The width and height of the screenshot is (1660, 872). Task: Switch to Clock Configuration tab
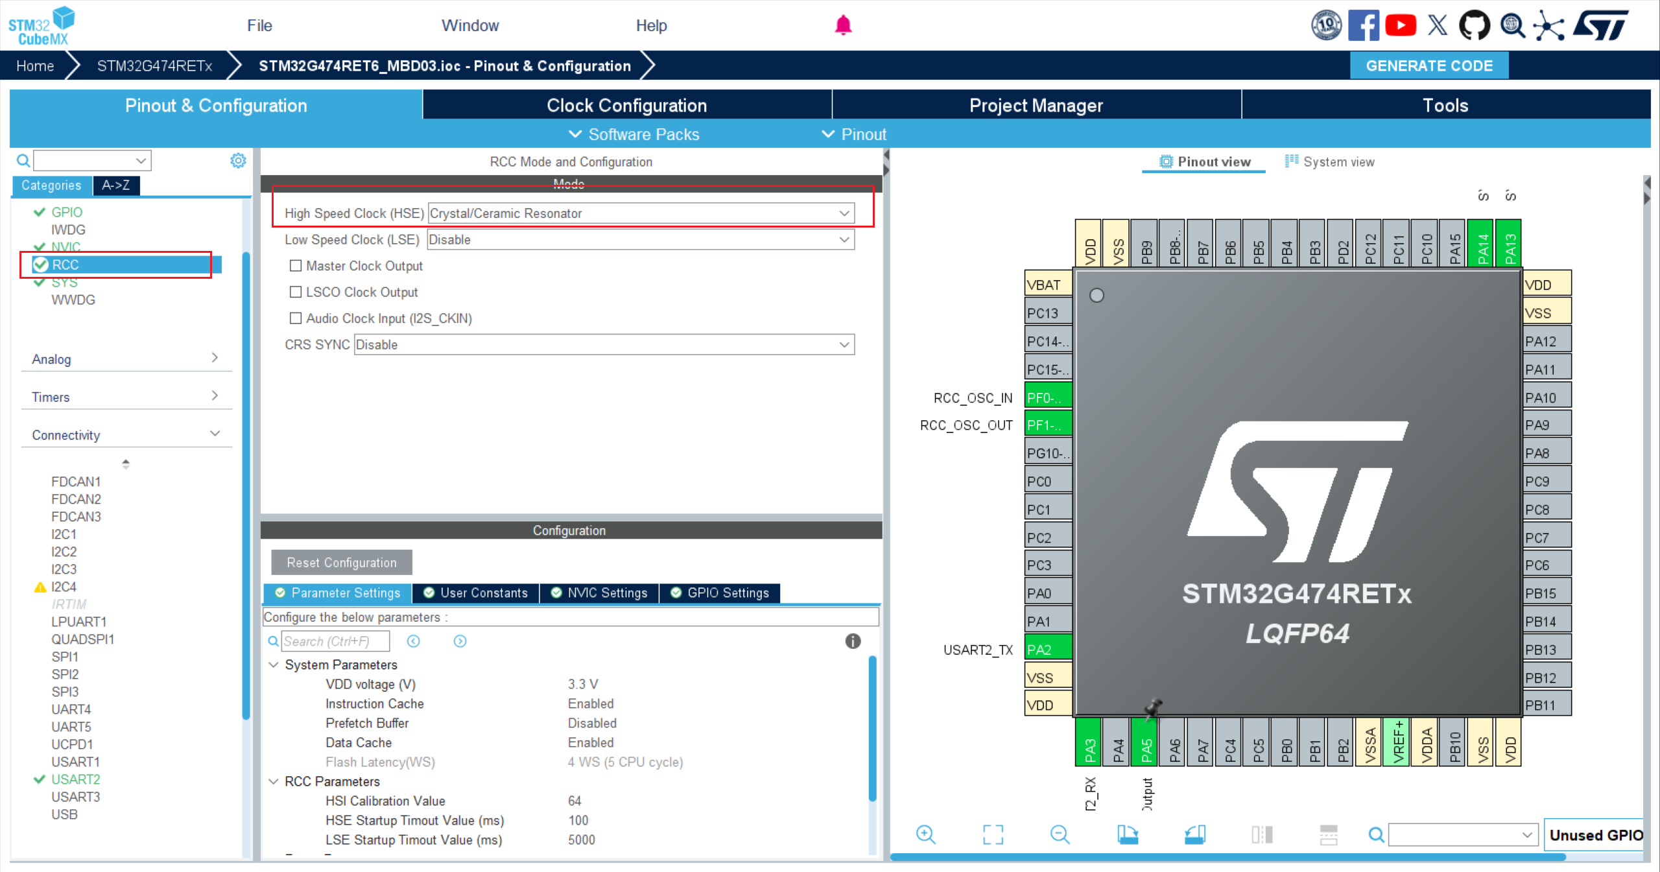[x=627, y=105]
